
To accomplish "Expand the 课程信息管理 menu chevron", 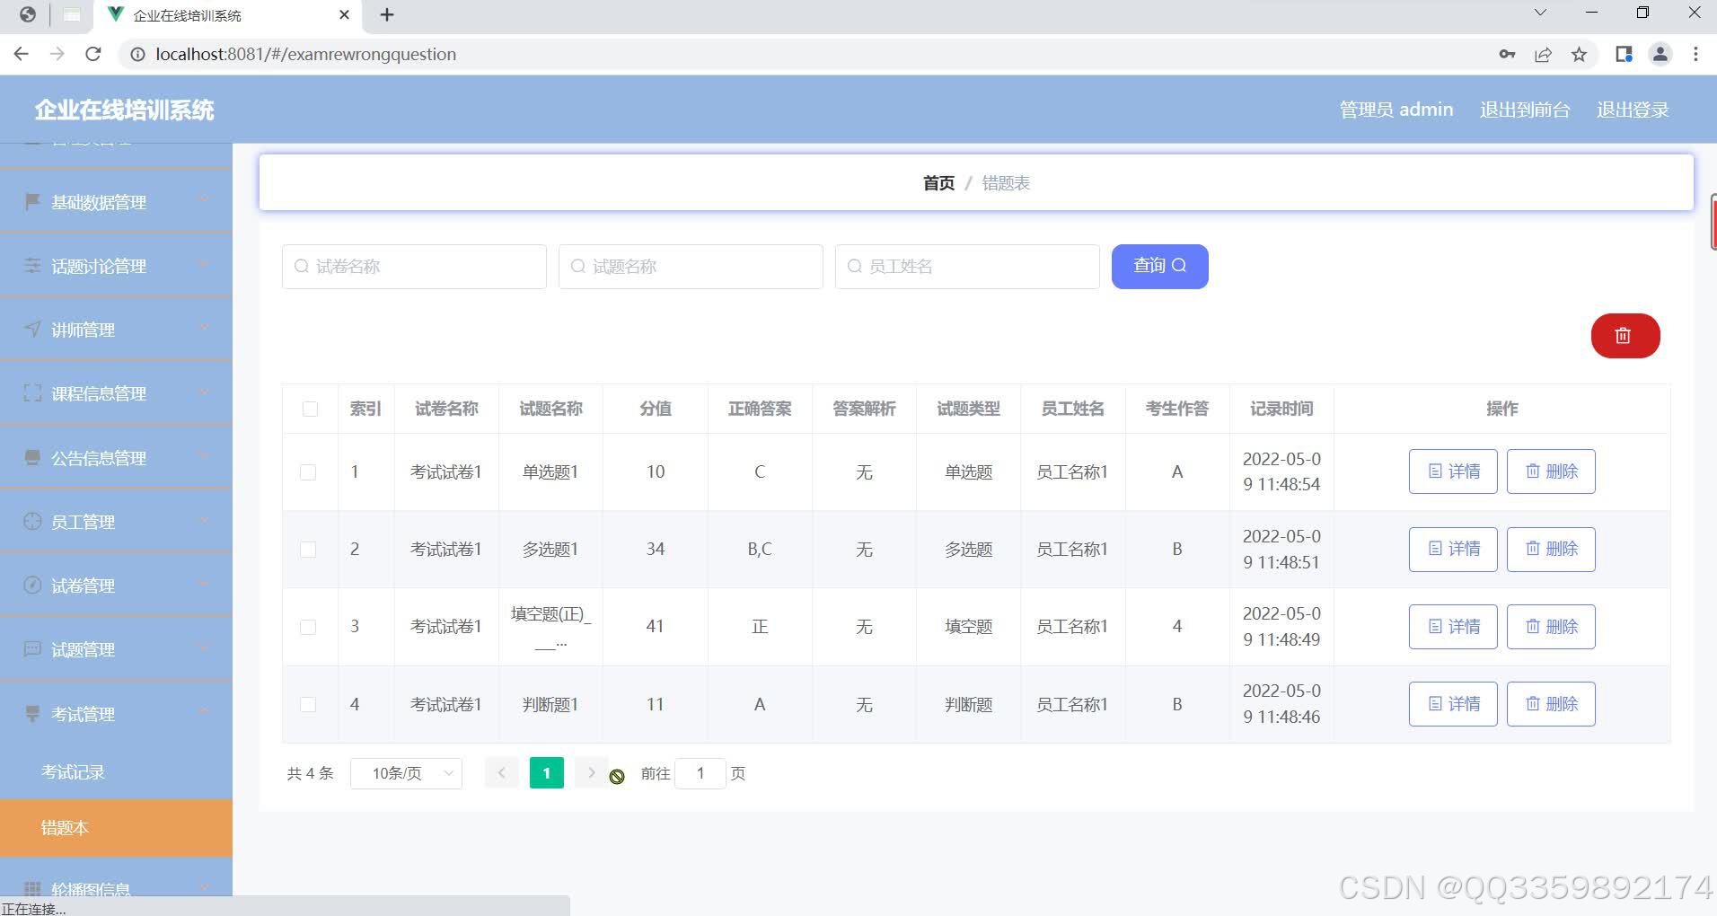I will point(203,392).
